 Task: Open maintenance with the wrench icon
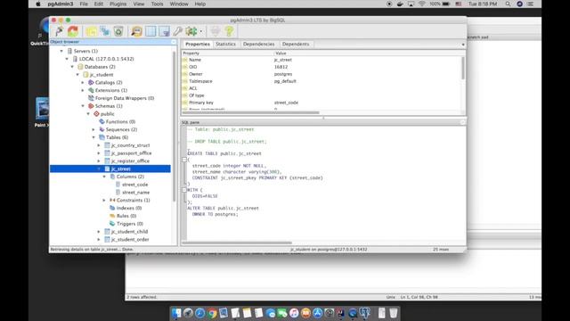(177, 32)
